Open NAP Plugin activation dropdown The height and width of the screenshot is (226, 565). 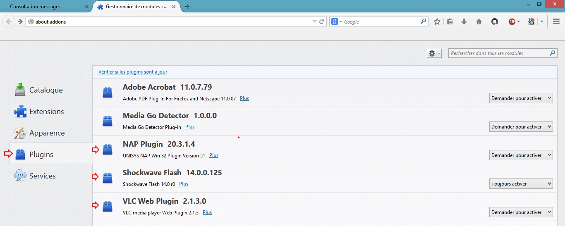coord(521,155)
